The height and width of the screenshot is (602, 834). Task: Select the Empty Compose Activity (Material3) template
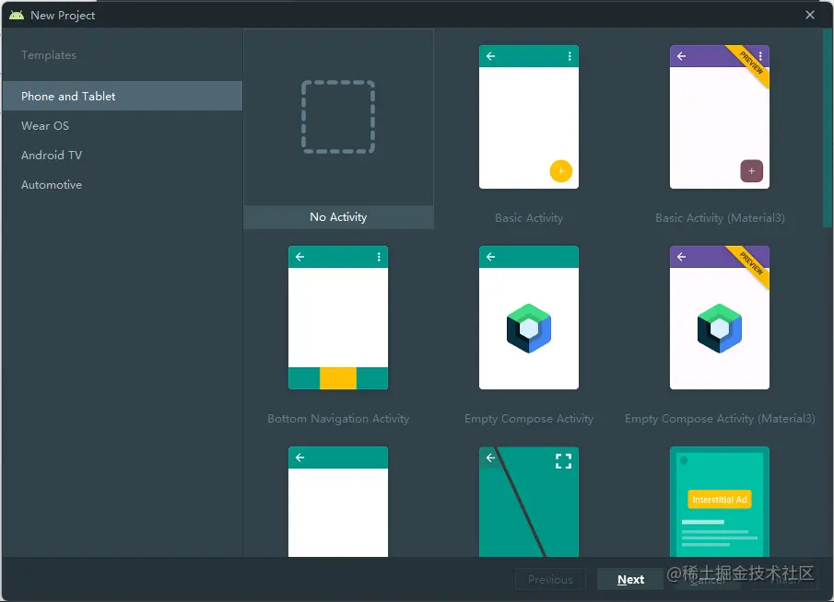[x=720, y=318]
